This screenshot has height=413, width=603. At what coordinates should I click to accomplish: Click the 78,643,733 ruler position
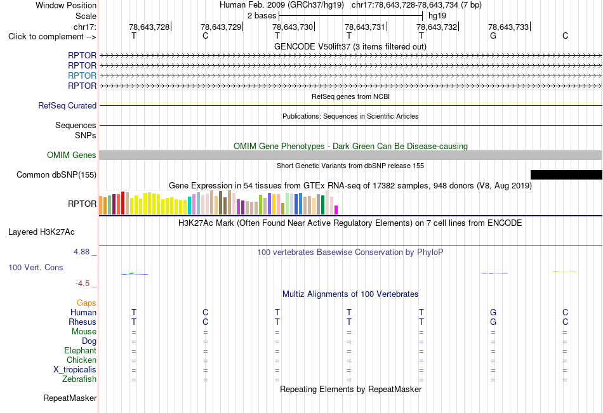click(x=508, y=27)
